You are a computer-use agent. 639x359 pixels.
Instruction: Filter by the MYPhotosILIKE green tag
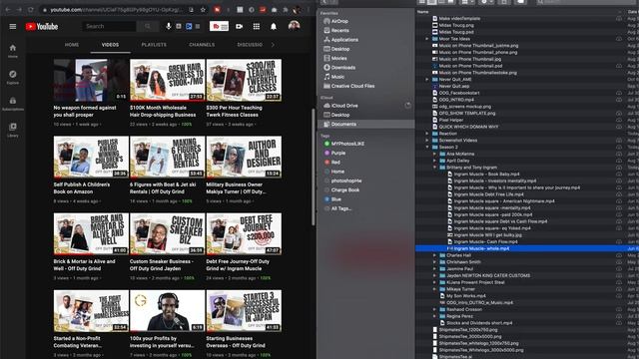[343, 144]
